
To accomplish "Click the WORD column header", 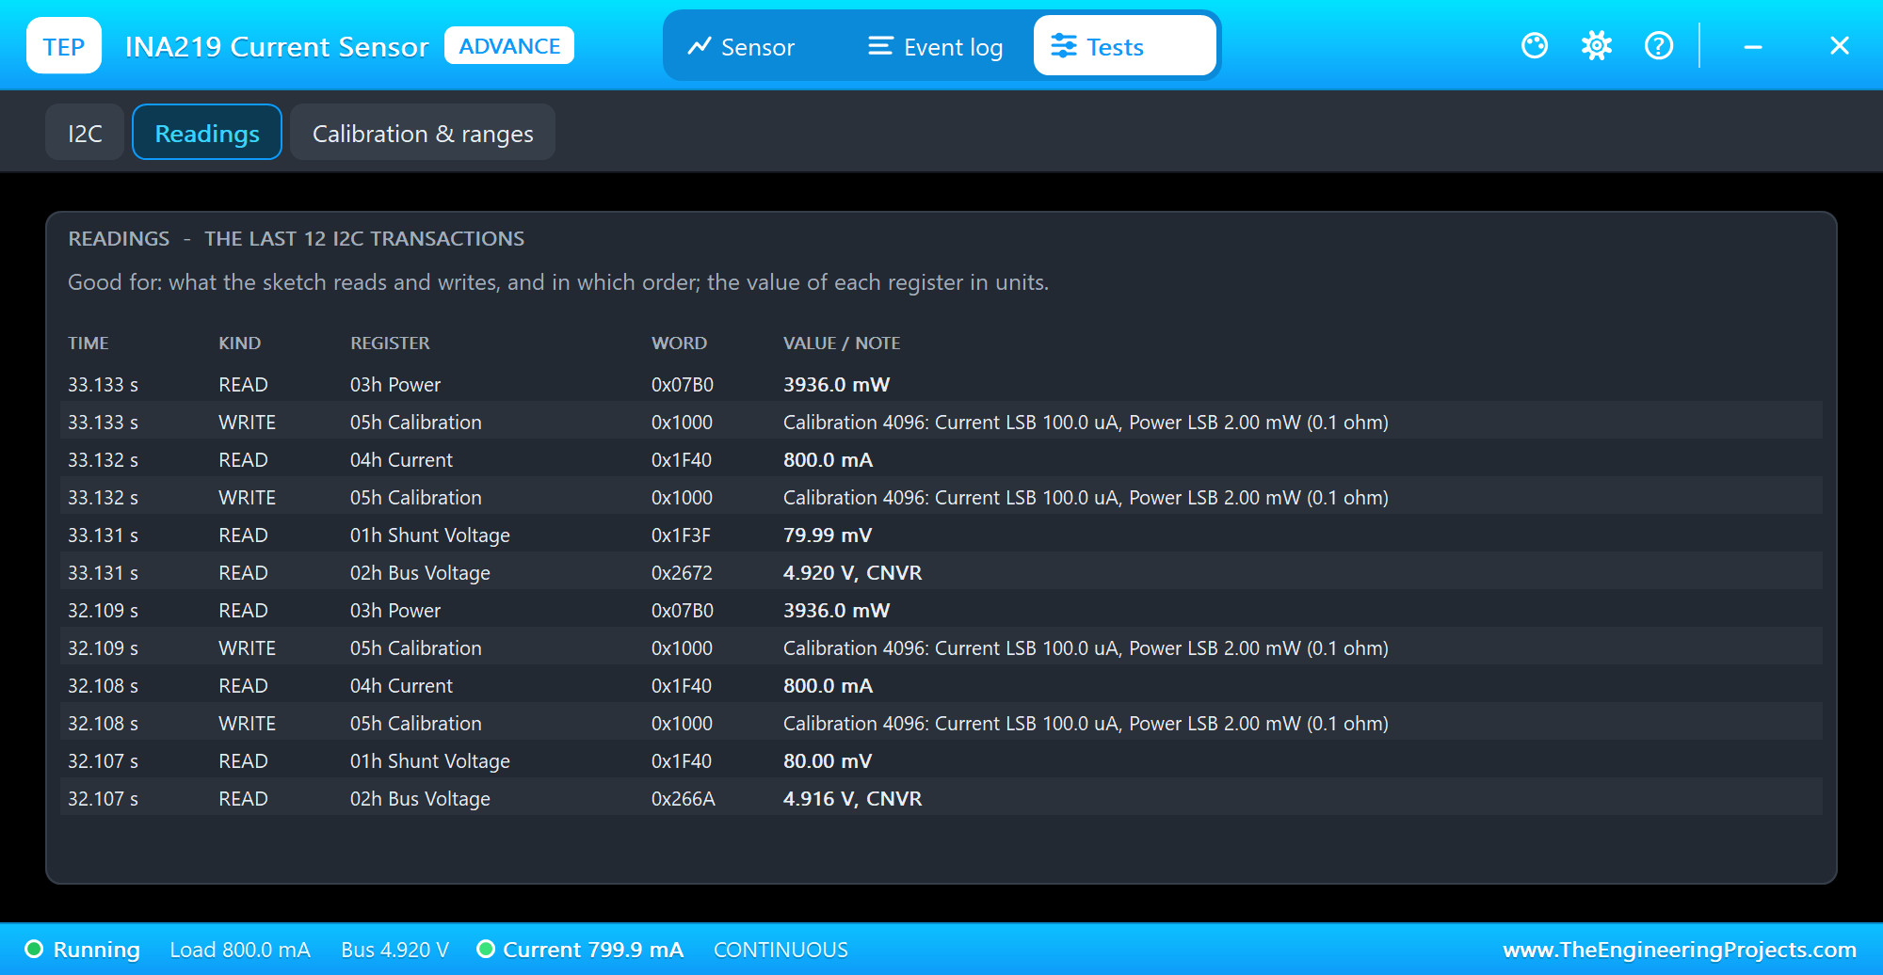I will point(679,343).
